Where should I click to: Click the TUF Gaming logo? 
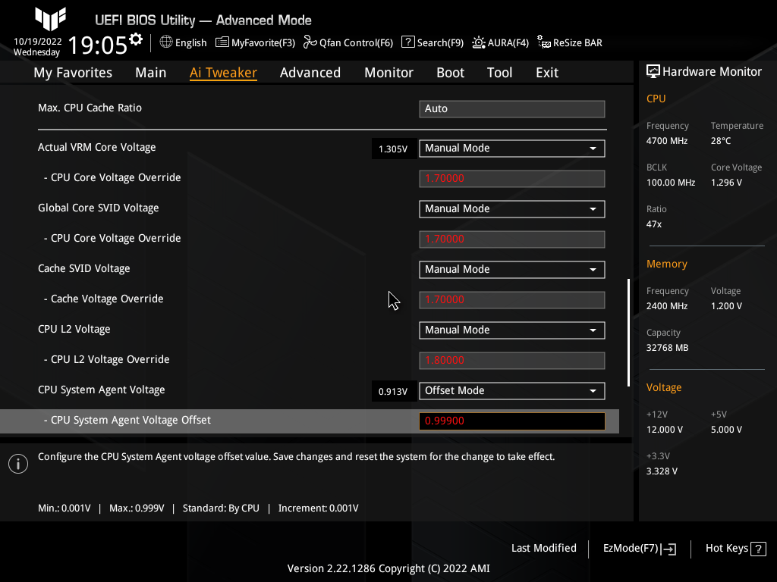pos(50,20)
